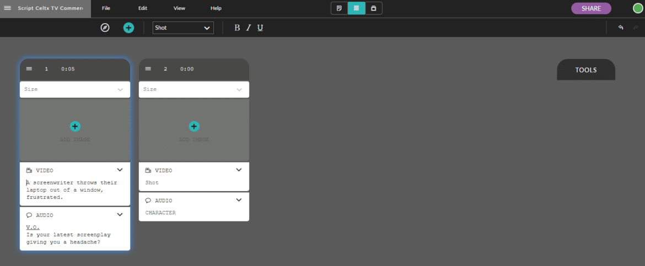Image resolution: width=645 pixels, height=266 pixels.
Task: Apply italic formatting
Action: tap(249, 28)
